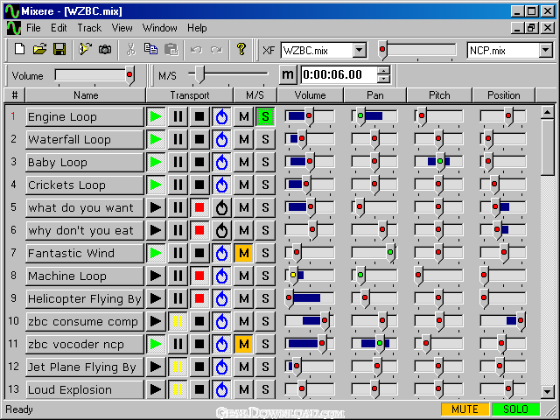Click the 'm' time unit button

pos(288,75)
